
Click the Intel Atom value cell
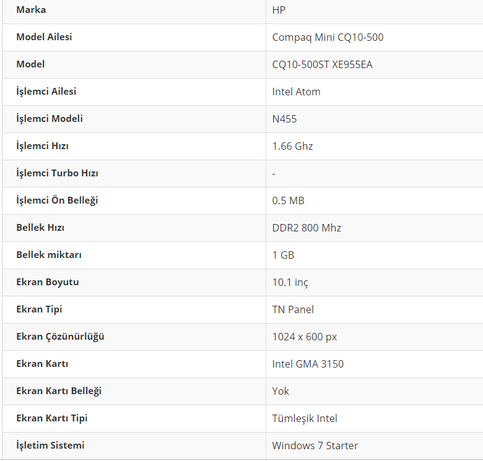point(296,92)
